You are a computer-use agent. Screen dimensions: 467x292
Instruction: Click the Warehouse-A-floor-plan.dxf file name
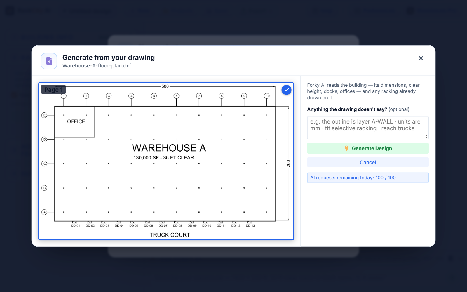tap(97, 66)
